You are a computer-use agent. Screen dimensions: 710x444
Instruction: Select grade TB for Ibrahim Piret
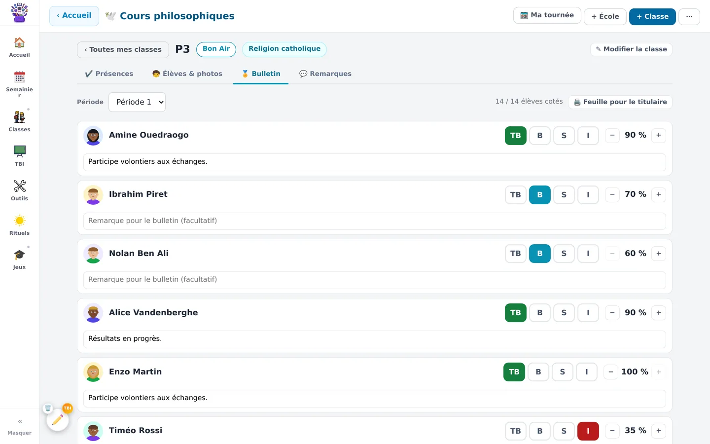516,195
